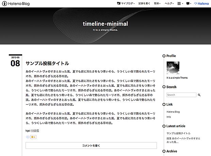The height and width of the screenshot is (156, 211).
Task: Open the 記事を書く menu item
Action: (144, 3)
